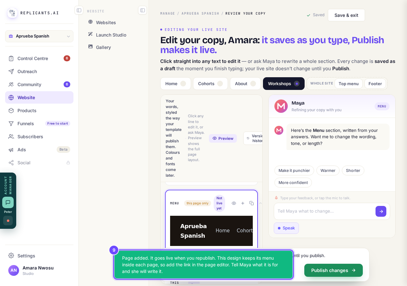Toggle visibility of the Menu section
407x286 pixels.
click(234, 203)
